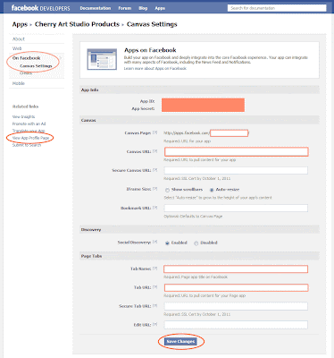Open the Apps menu item

click(x=160, y=8)
